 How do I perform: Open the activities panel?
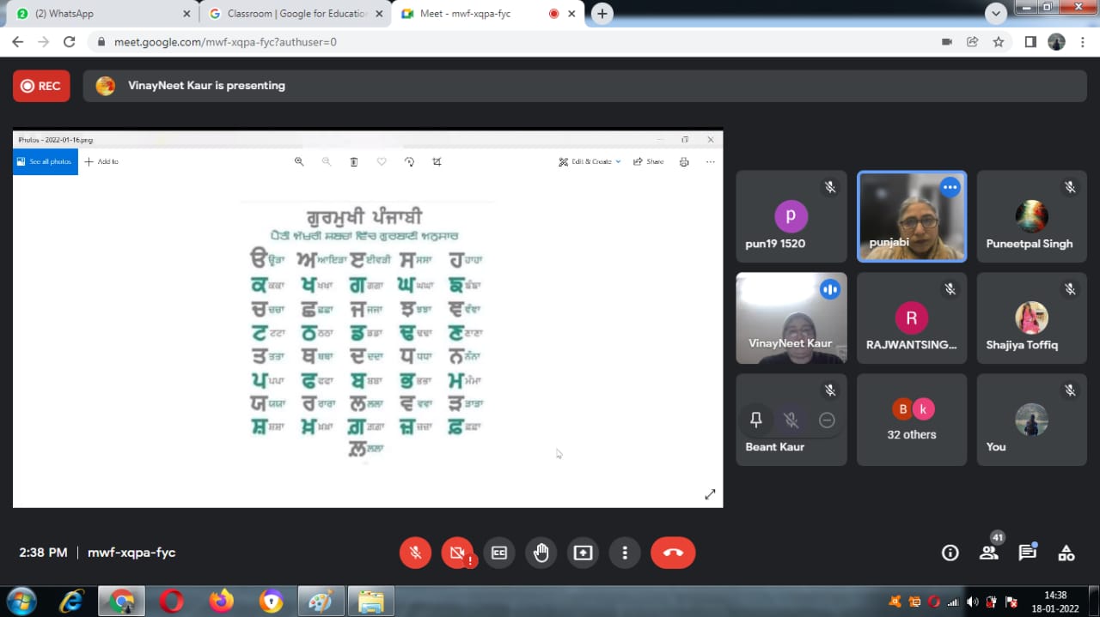1066,553
